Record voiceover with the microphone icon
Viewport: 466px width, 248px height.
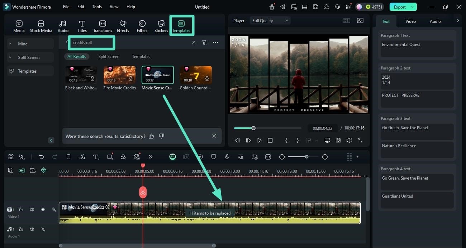[x=227, y=157]
